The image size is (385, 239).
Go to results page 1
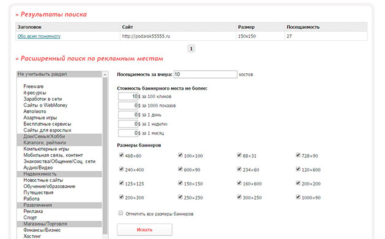191,49
